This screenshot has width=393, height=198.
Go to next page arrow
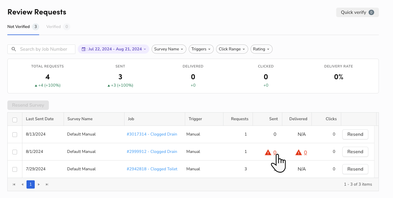tap(39, 184)
